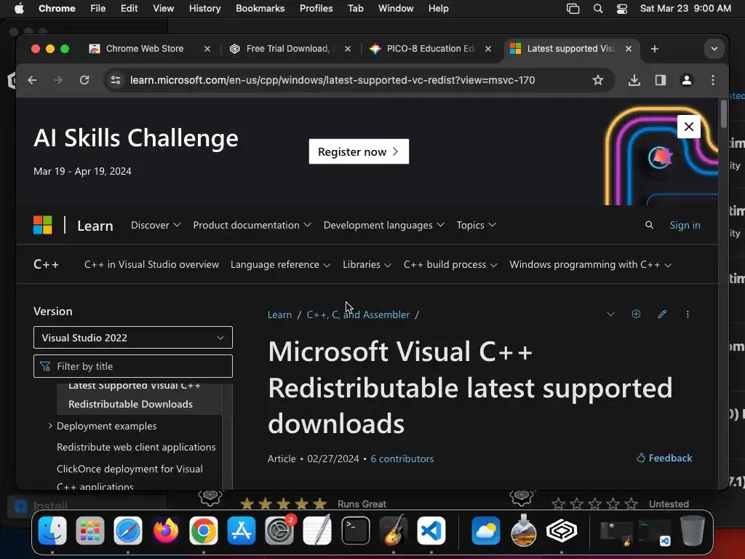Open the History menu in menu bar

click(204, 9)
